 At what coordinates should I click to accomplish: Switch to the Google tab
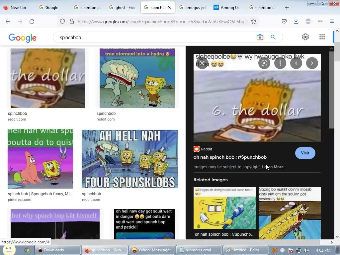48,8
